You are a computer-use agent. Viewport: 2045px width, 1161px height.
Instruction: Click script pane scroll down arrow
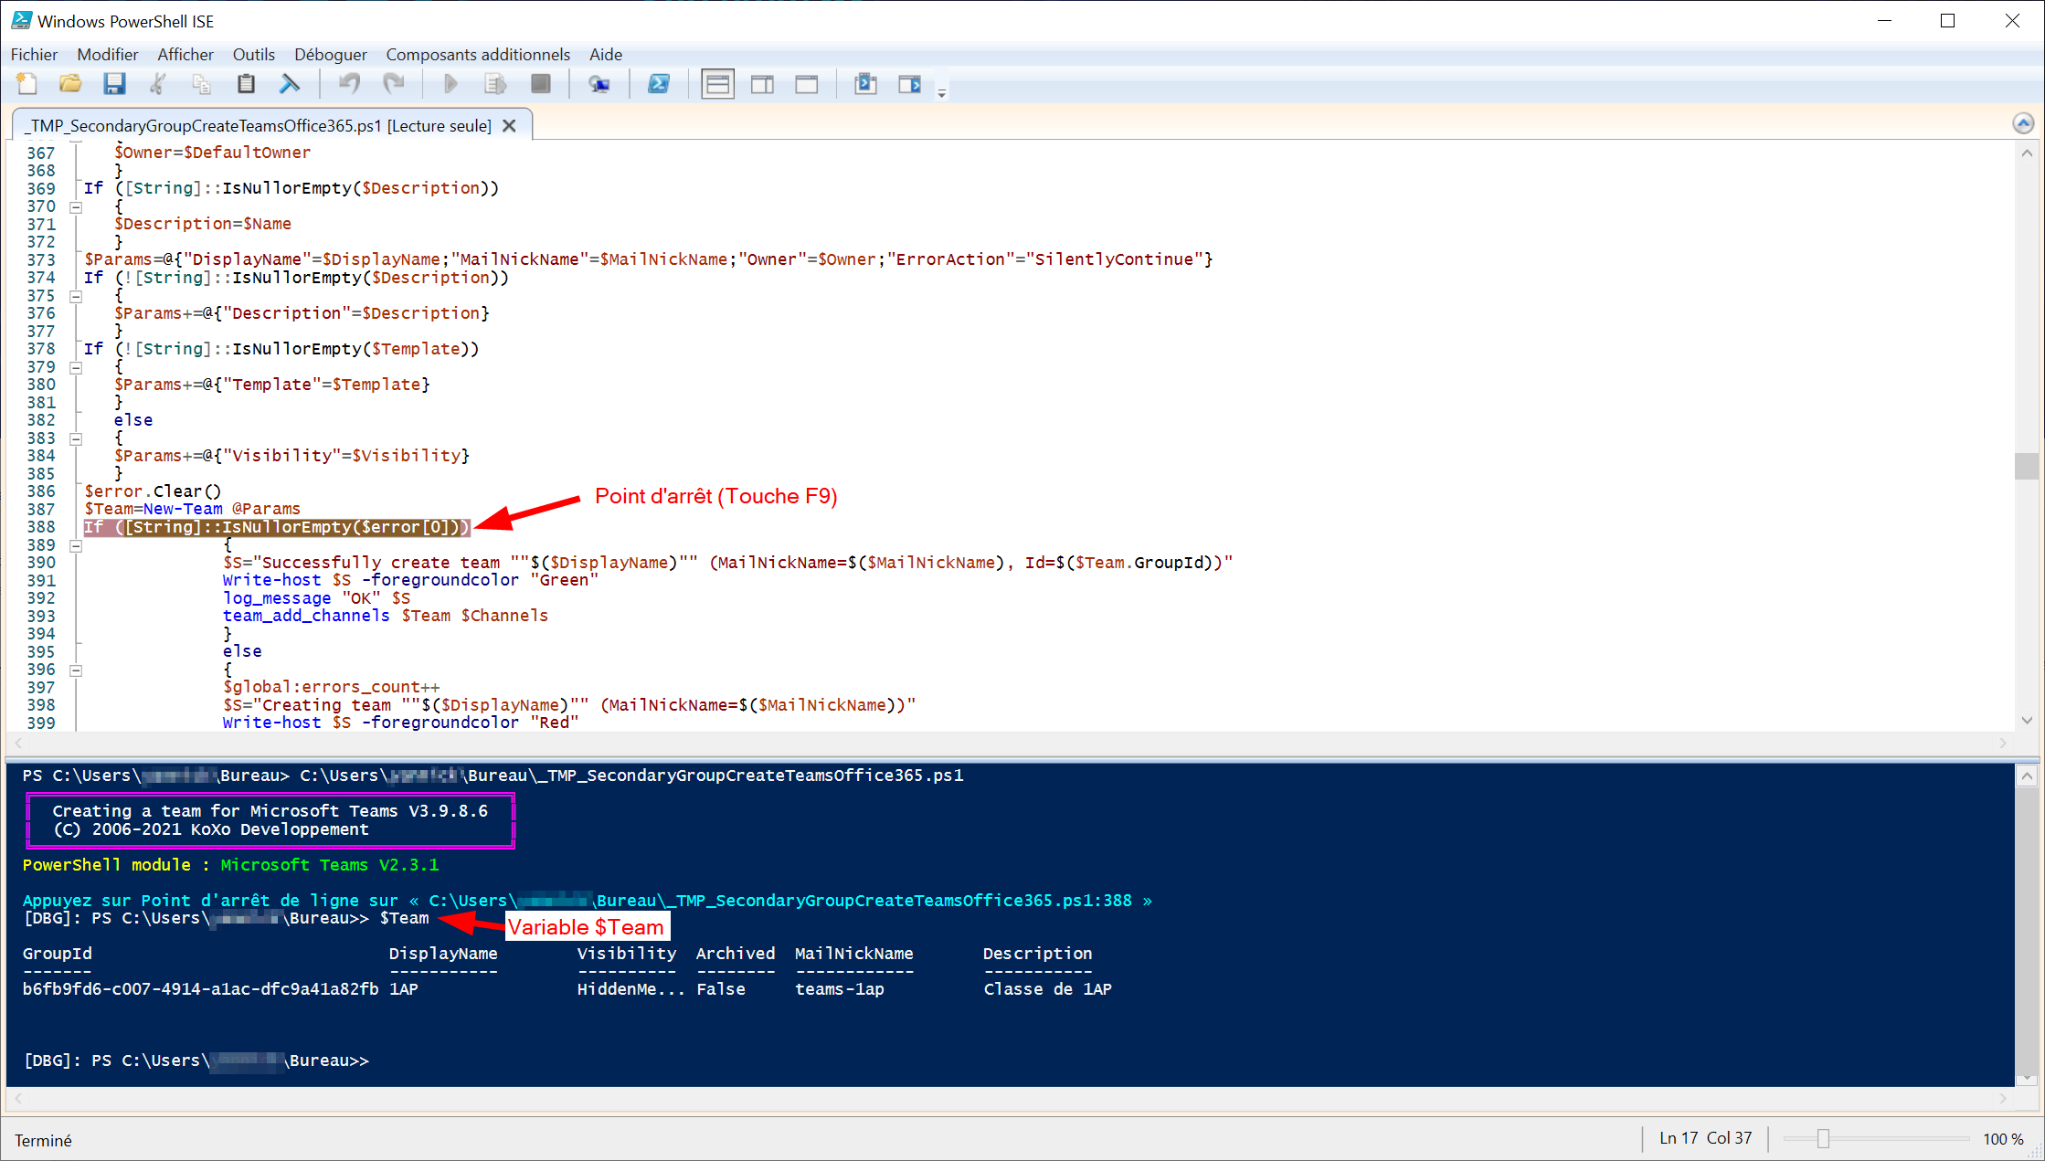pos(2027,720)
